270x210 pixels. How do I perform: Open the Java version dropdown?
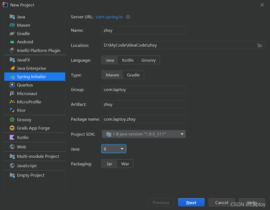point(114,149)
